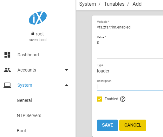Focus the Variable field with vfs.zfs.trim.enabled
This screenshot has height=137, width=163.
pyautogui.click(x=130, y=27)
